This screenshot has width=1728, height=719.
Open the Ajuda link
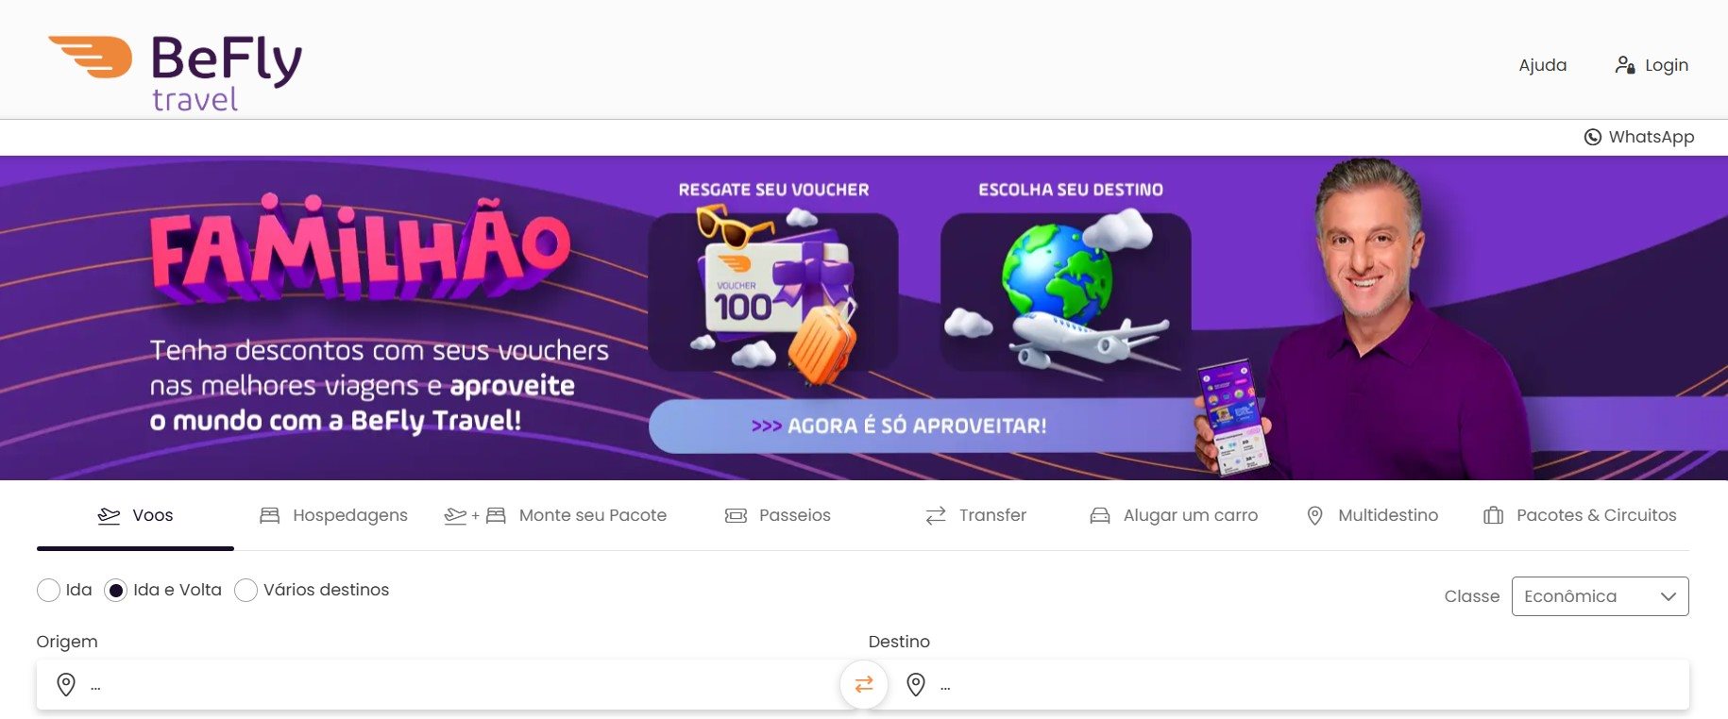pos(1543,65)
